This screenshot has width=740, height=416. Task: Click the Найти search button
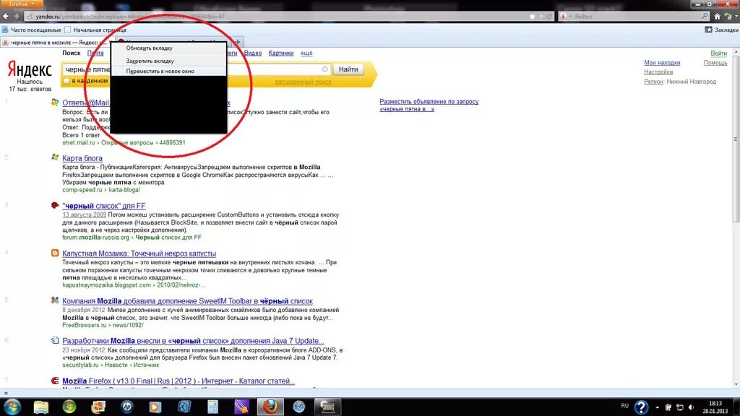tap(348, 69)
